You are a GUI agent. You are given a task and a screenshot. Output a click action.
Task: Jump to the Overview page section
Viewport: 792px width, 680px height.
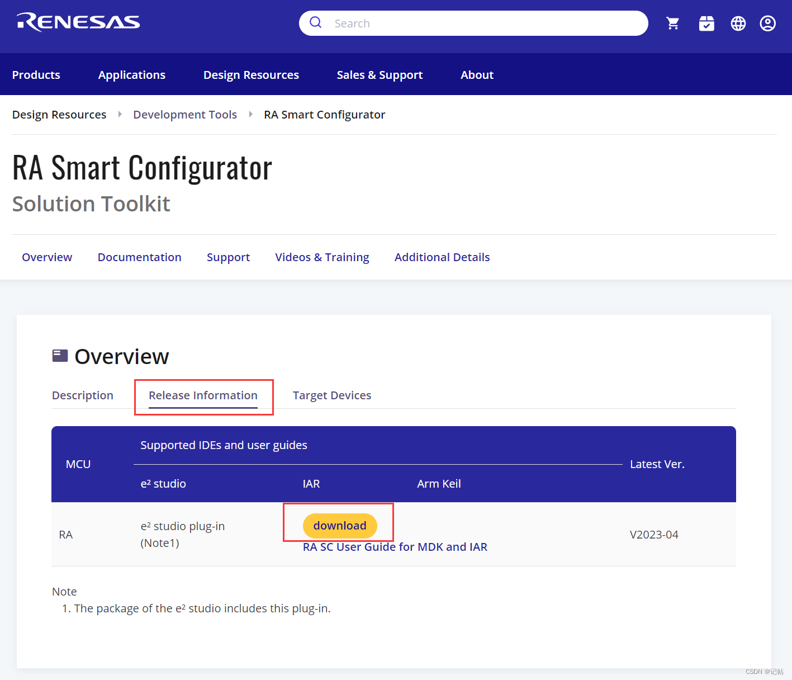click(x=47, y=257)
